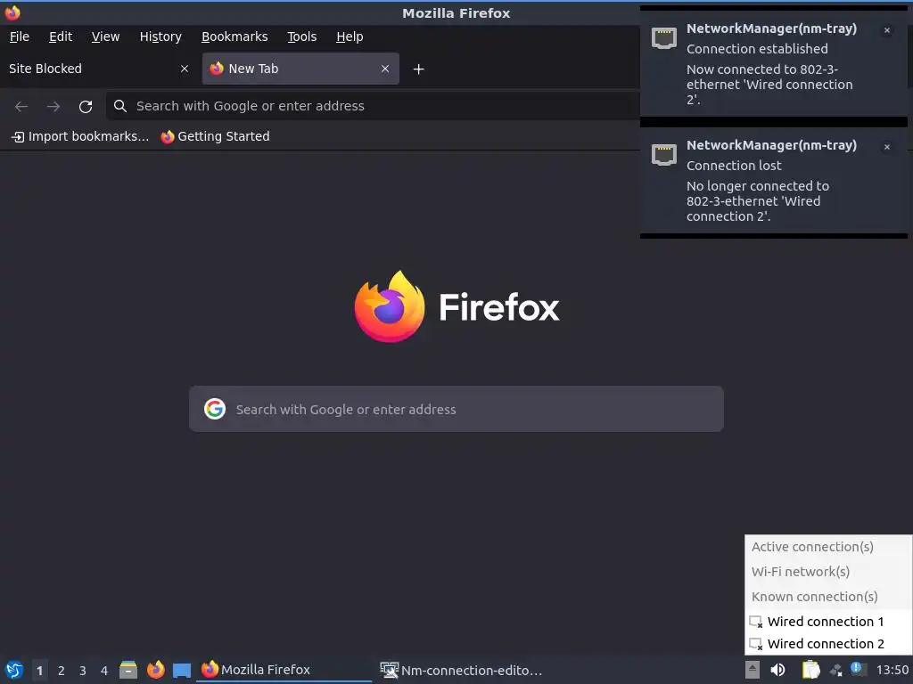Launch Firefox from quick launch icon
Image resolution: width=913 pixels, height=684 pixels.
155,670
